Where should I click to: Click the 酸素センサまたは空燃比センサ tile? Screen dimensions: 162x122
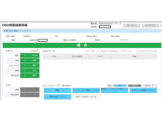point(114,90)
